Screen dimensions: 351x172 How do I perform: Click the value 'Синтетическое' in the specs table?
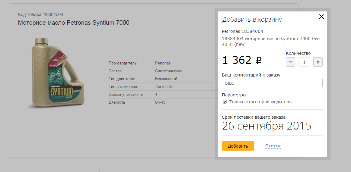click(169, 71)
